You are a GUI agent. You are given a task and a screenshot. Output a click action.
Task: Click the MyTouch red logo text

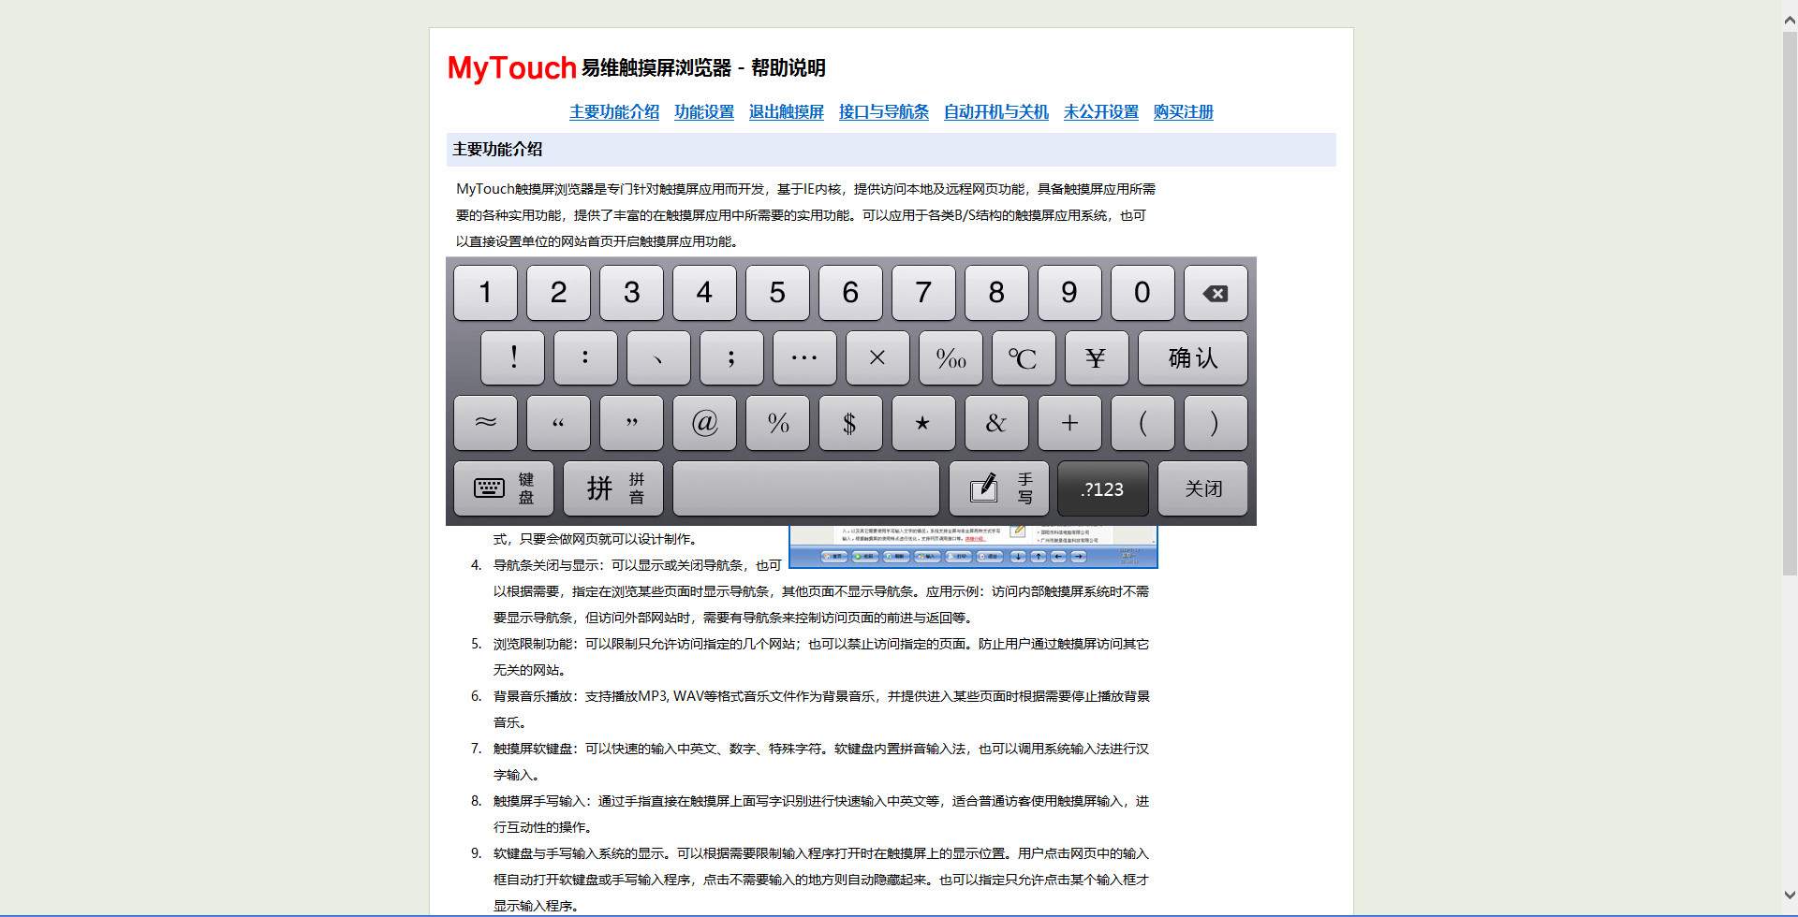coord(511,68)
